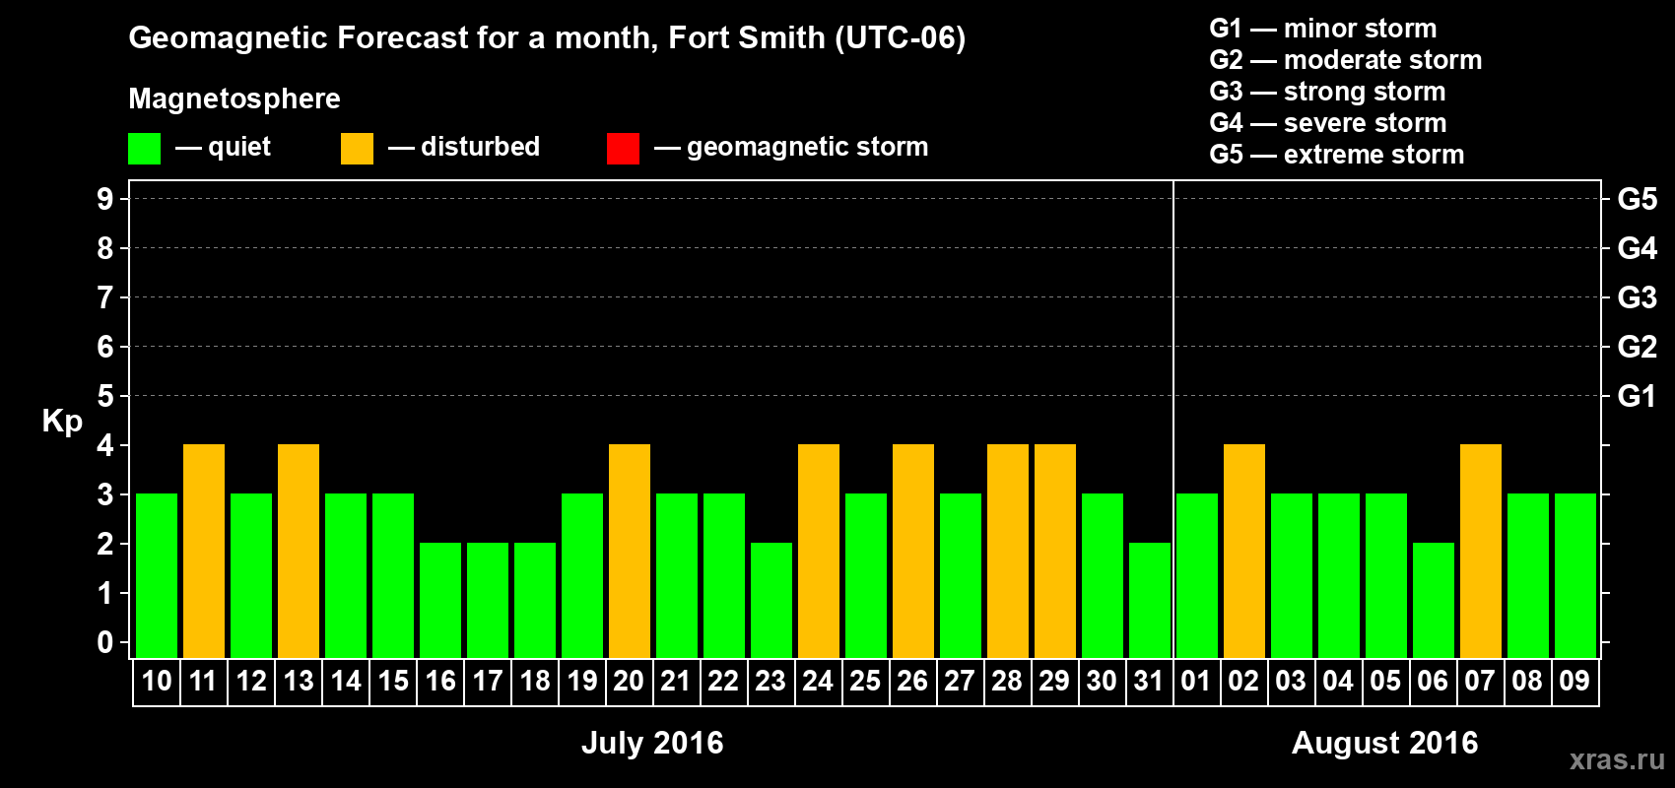Click the green bar for July 23
Image resolution: width=1675 pixels, height=788 pixels.
771,601
